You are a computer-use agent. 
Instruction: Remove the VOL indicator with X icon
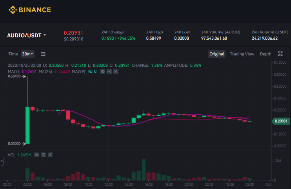pyautogui.click(x=50, y=155)
